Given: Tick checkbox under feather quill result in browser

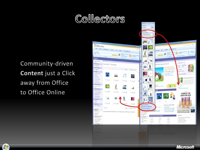Looking at the screenshot, I should tap(114, 92).
